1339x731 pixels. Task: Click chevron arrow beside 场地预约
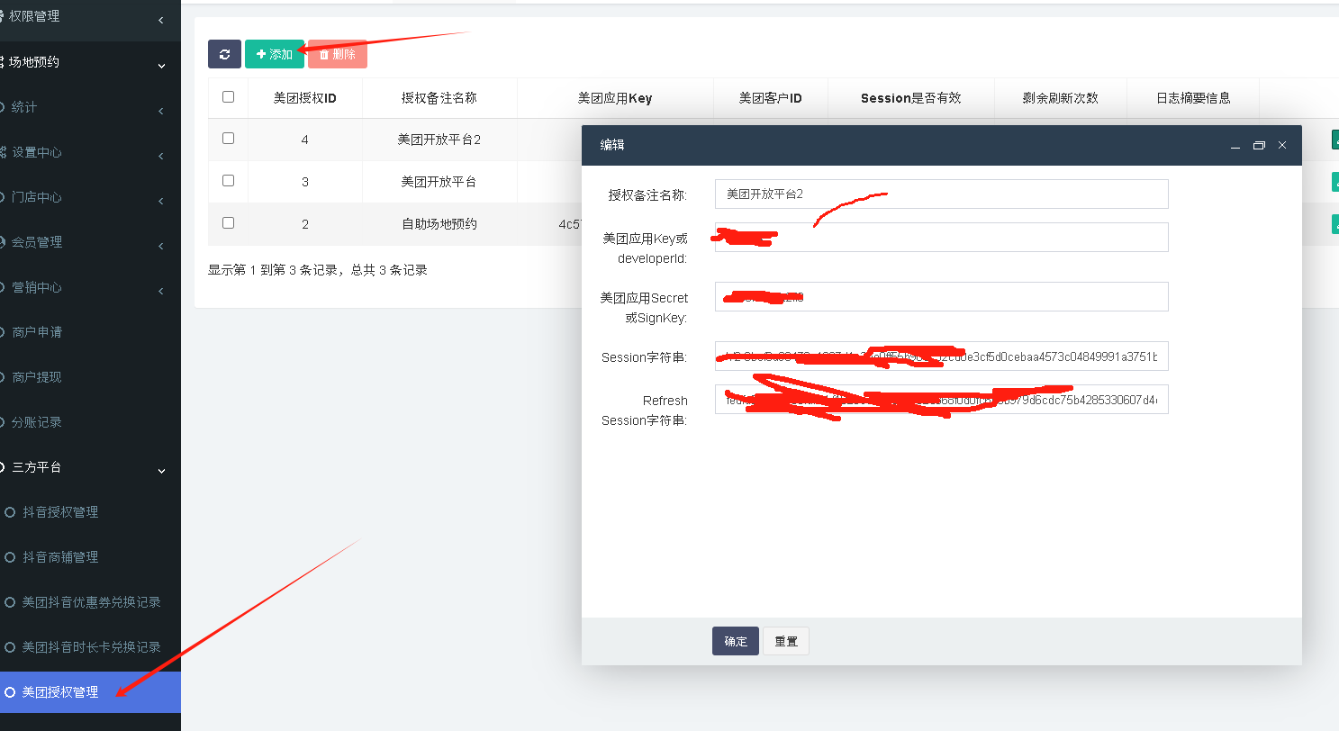click(161, 65)
